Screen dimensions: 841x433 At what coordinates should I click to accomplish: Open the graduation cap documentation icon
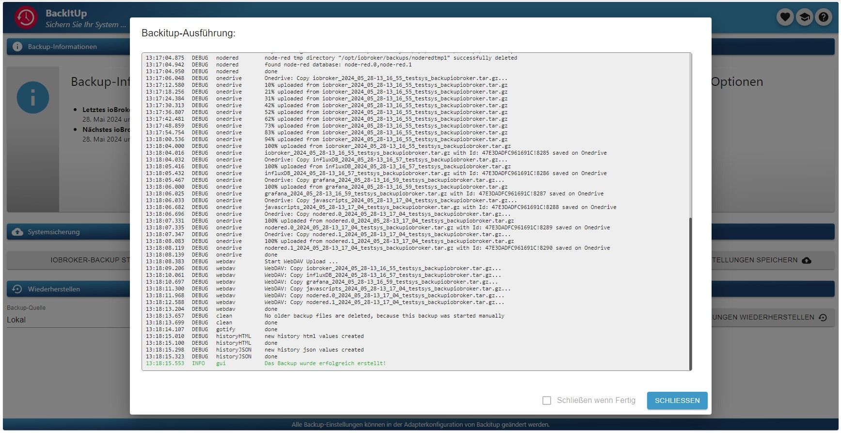(804, 17)
